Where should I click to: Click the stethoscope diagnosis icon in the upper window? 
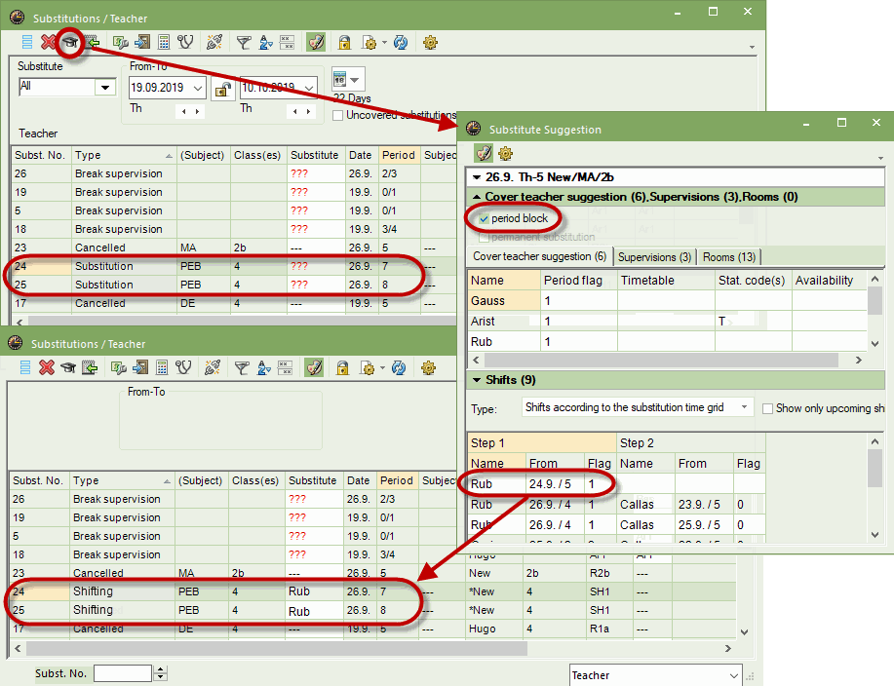(x=185, y=43)
